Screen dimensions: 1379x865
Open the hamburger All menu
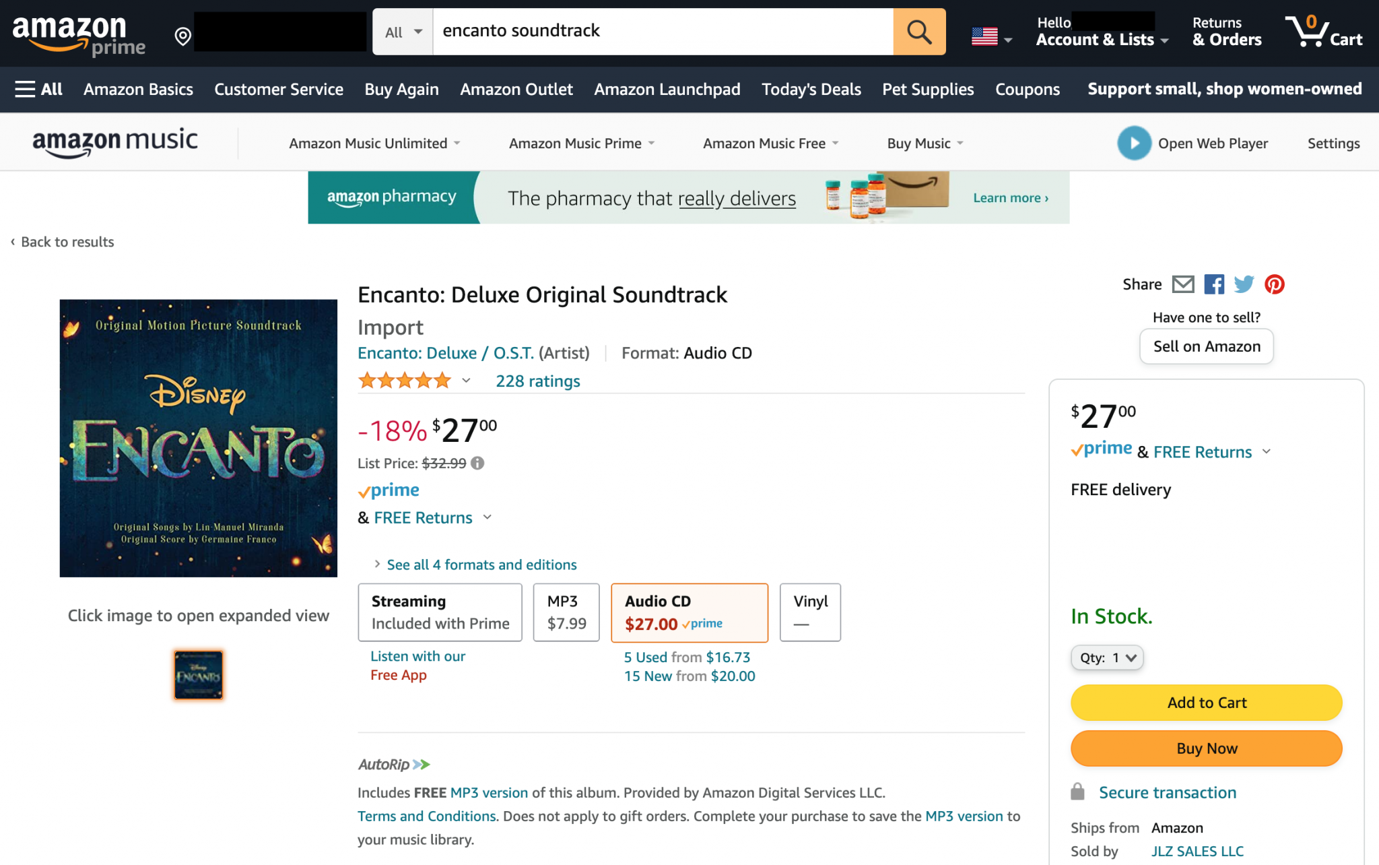tap(38, 89)
